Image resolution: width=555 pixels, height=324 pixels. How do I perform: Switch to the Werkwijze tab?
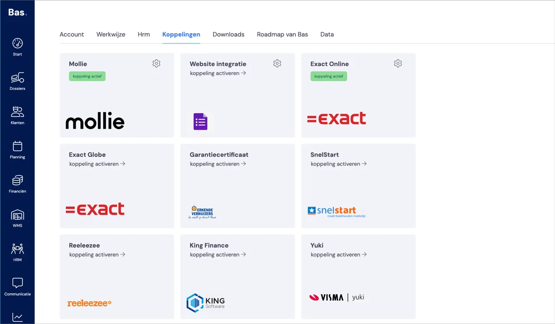tap(111, 34)
